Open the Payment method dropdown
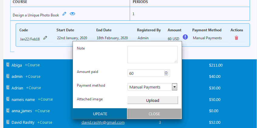Image resolution: width=257 pixels, height=128 pixels. point(174,87)
